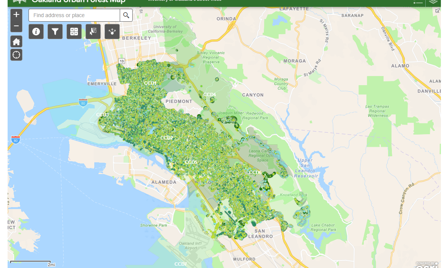Image resolution: width=447 pixels, height=268 pixels.
Task: Click the CCD5 district label
Action: click(x=191, y=162)
